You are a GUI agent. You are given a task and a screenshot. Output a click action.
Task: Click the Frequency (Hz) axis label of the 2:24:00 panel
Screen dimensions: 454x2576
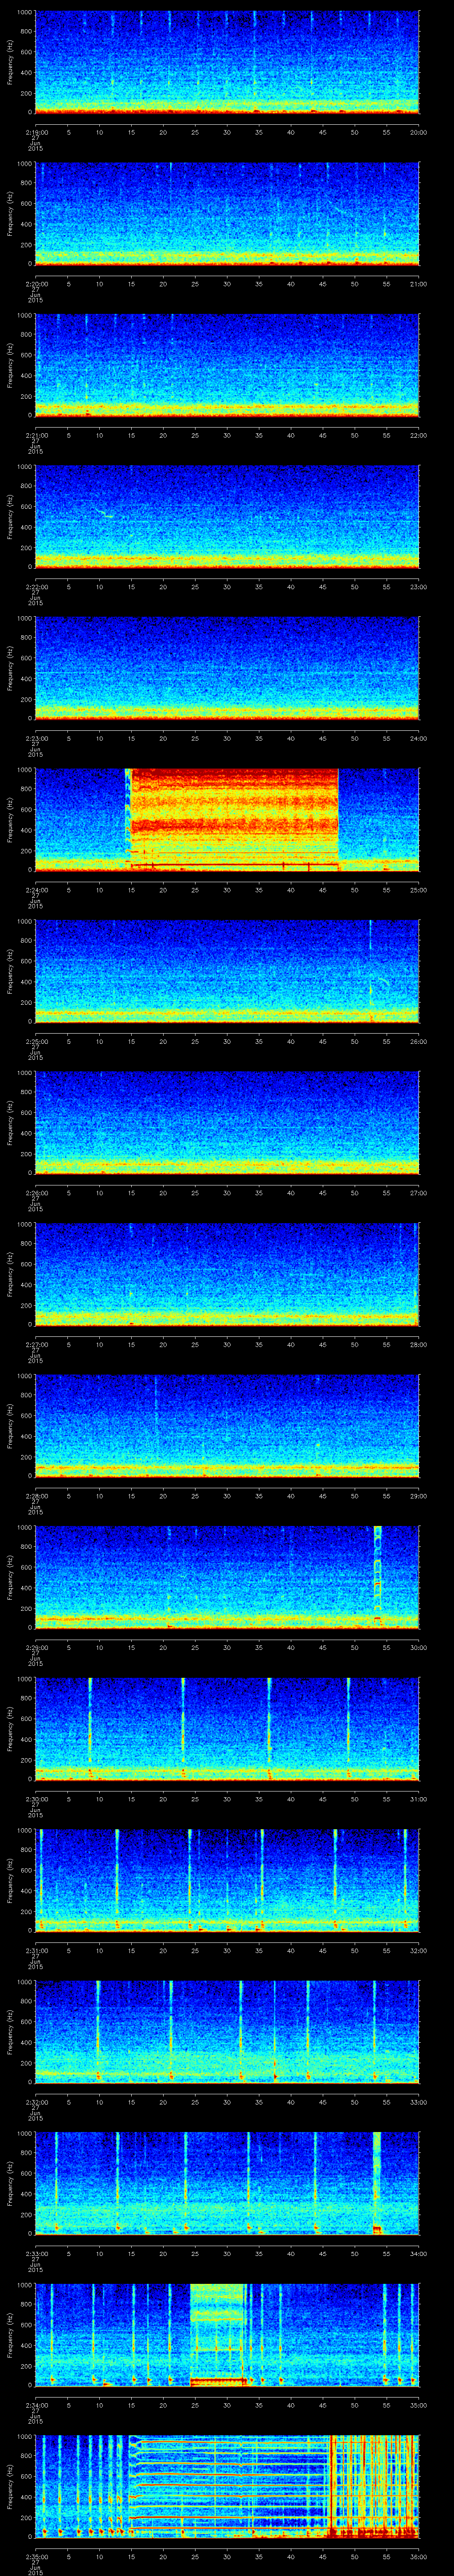point(10,819)
